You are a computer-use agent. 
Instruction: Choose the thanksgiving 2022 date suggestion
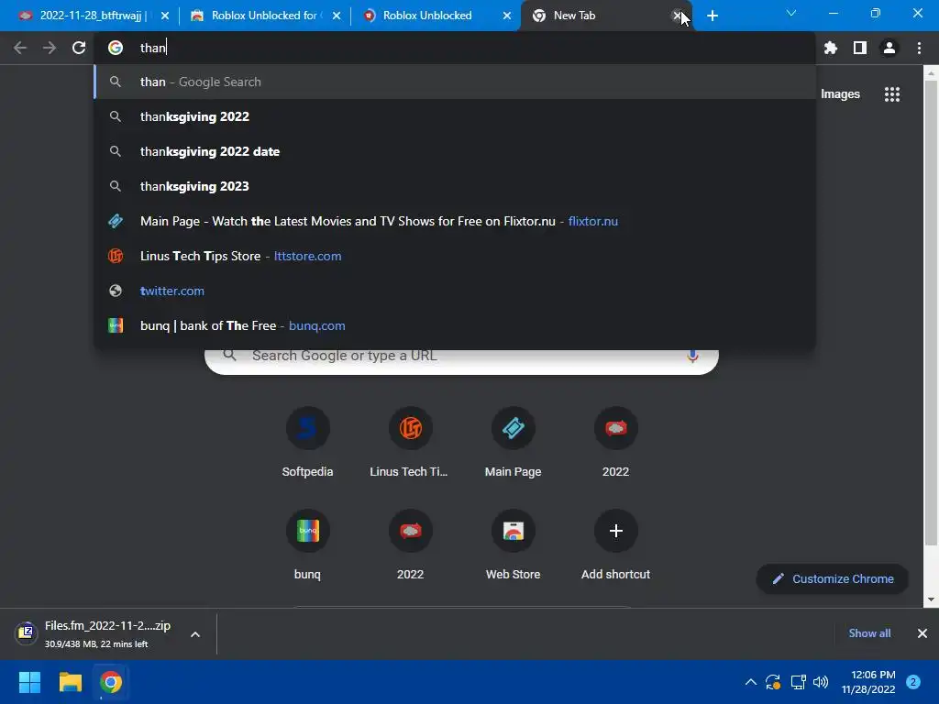(x=455, y=151)
